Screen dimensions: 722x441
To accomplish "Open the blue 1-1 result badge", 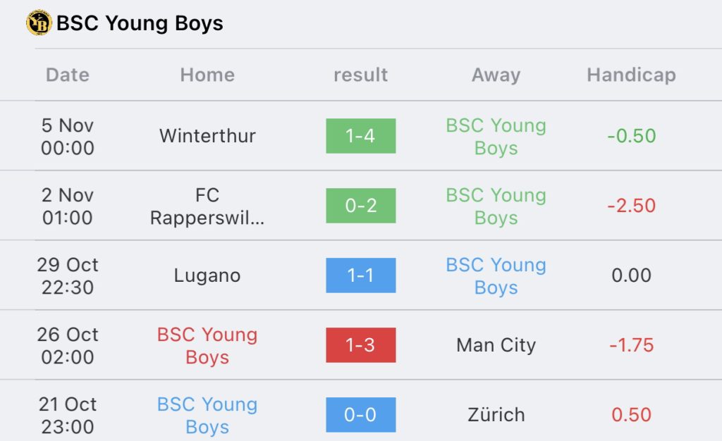I will click(360, 275).
